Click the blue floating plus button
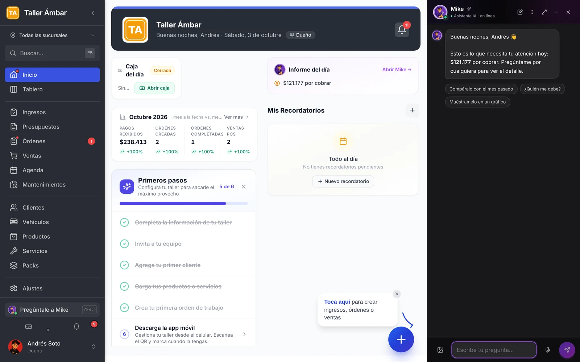The height and width of the screenshot is (362, 580). point(401,340)
